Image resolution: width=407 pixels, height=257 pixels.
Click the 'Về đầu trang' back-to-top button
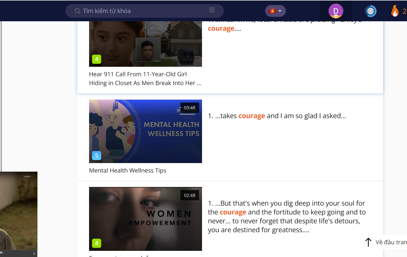386,242
